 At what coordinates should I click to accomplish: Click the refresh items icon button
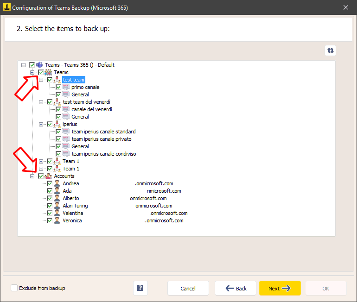(x=330, y=50)
